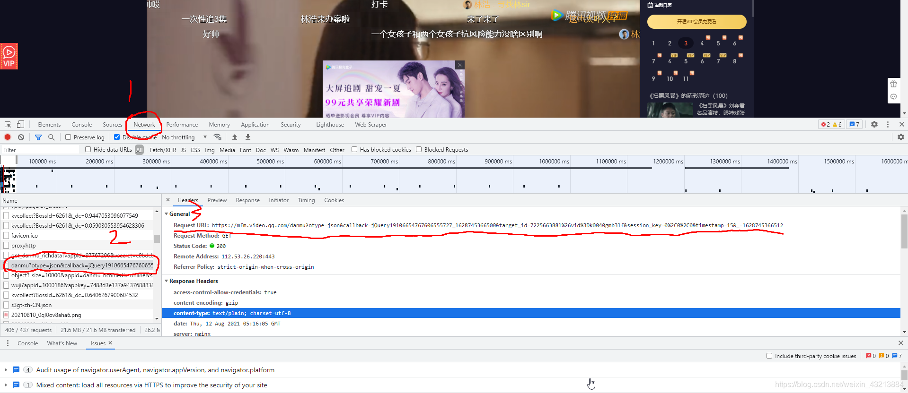Click the errors and warnings counter

click(831, 124)
